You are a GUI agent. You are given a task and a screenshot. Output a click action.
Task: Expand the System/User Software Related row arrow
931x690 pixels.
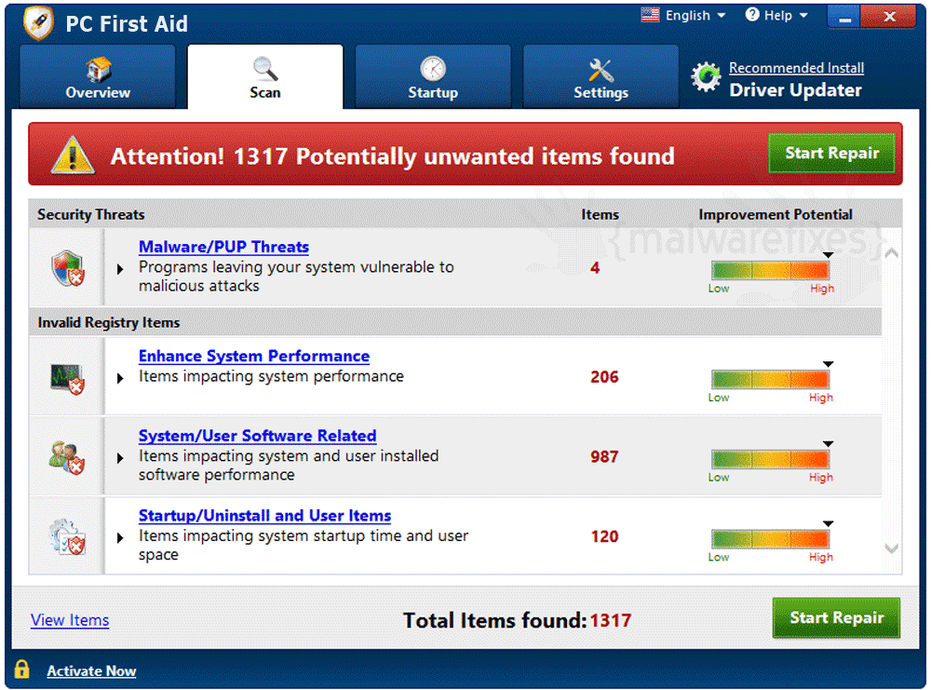120,458
